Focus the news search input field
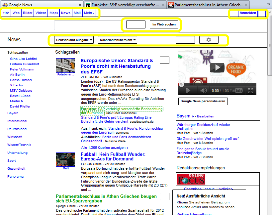The width and height of the screenshot is (272, 215). [88, 25]
